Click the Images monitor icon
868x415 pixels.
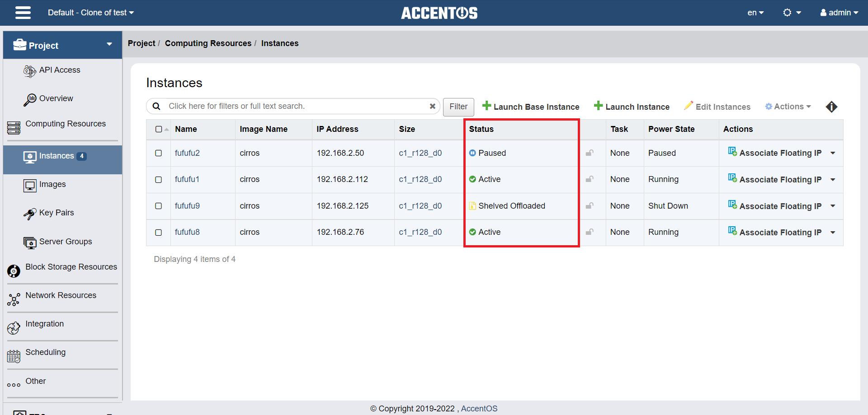30,185
